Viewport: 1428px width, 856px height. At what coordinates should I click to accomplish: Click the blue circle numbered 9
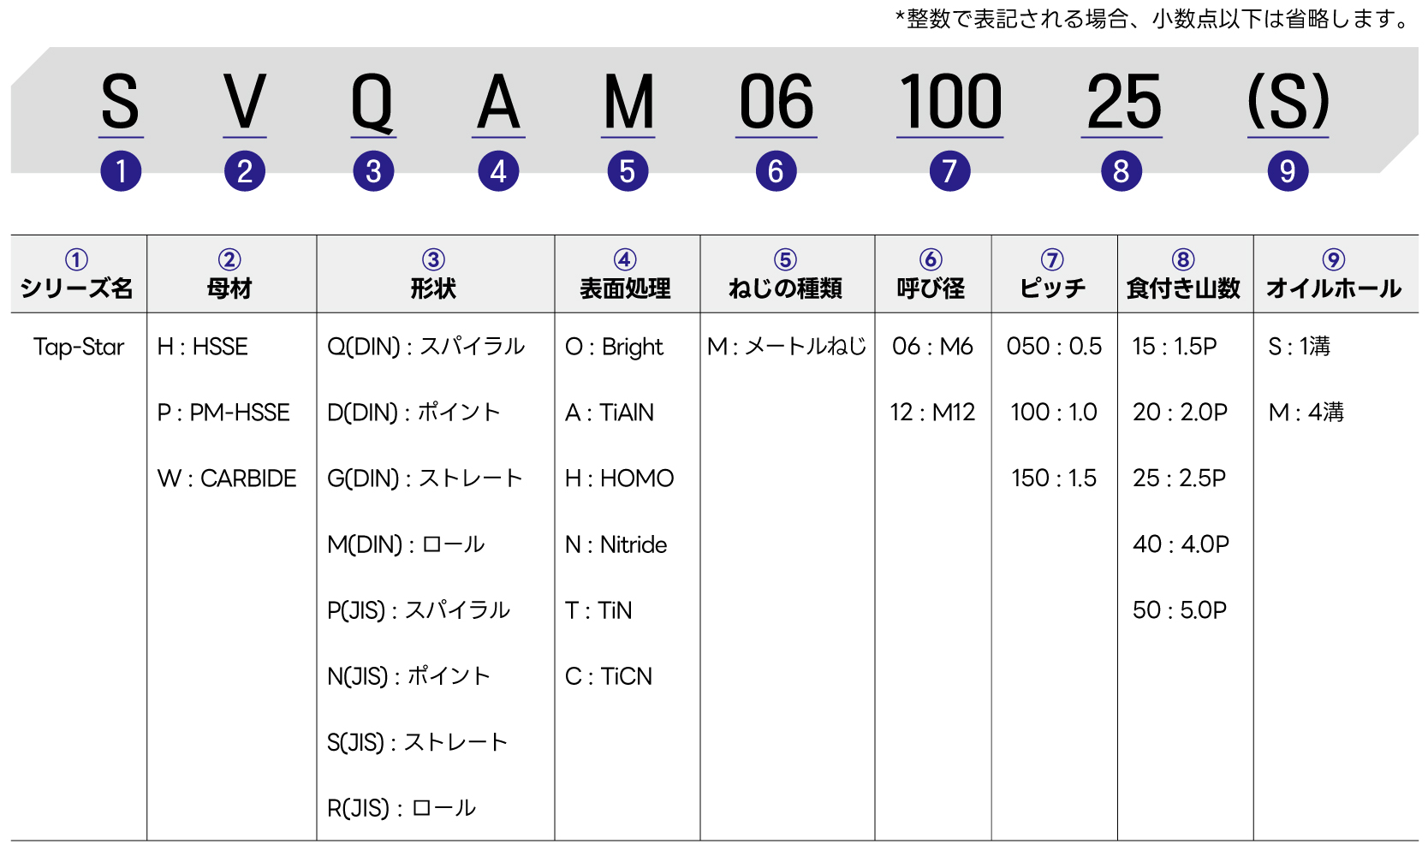coord(1288,171)
